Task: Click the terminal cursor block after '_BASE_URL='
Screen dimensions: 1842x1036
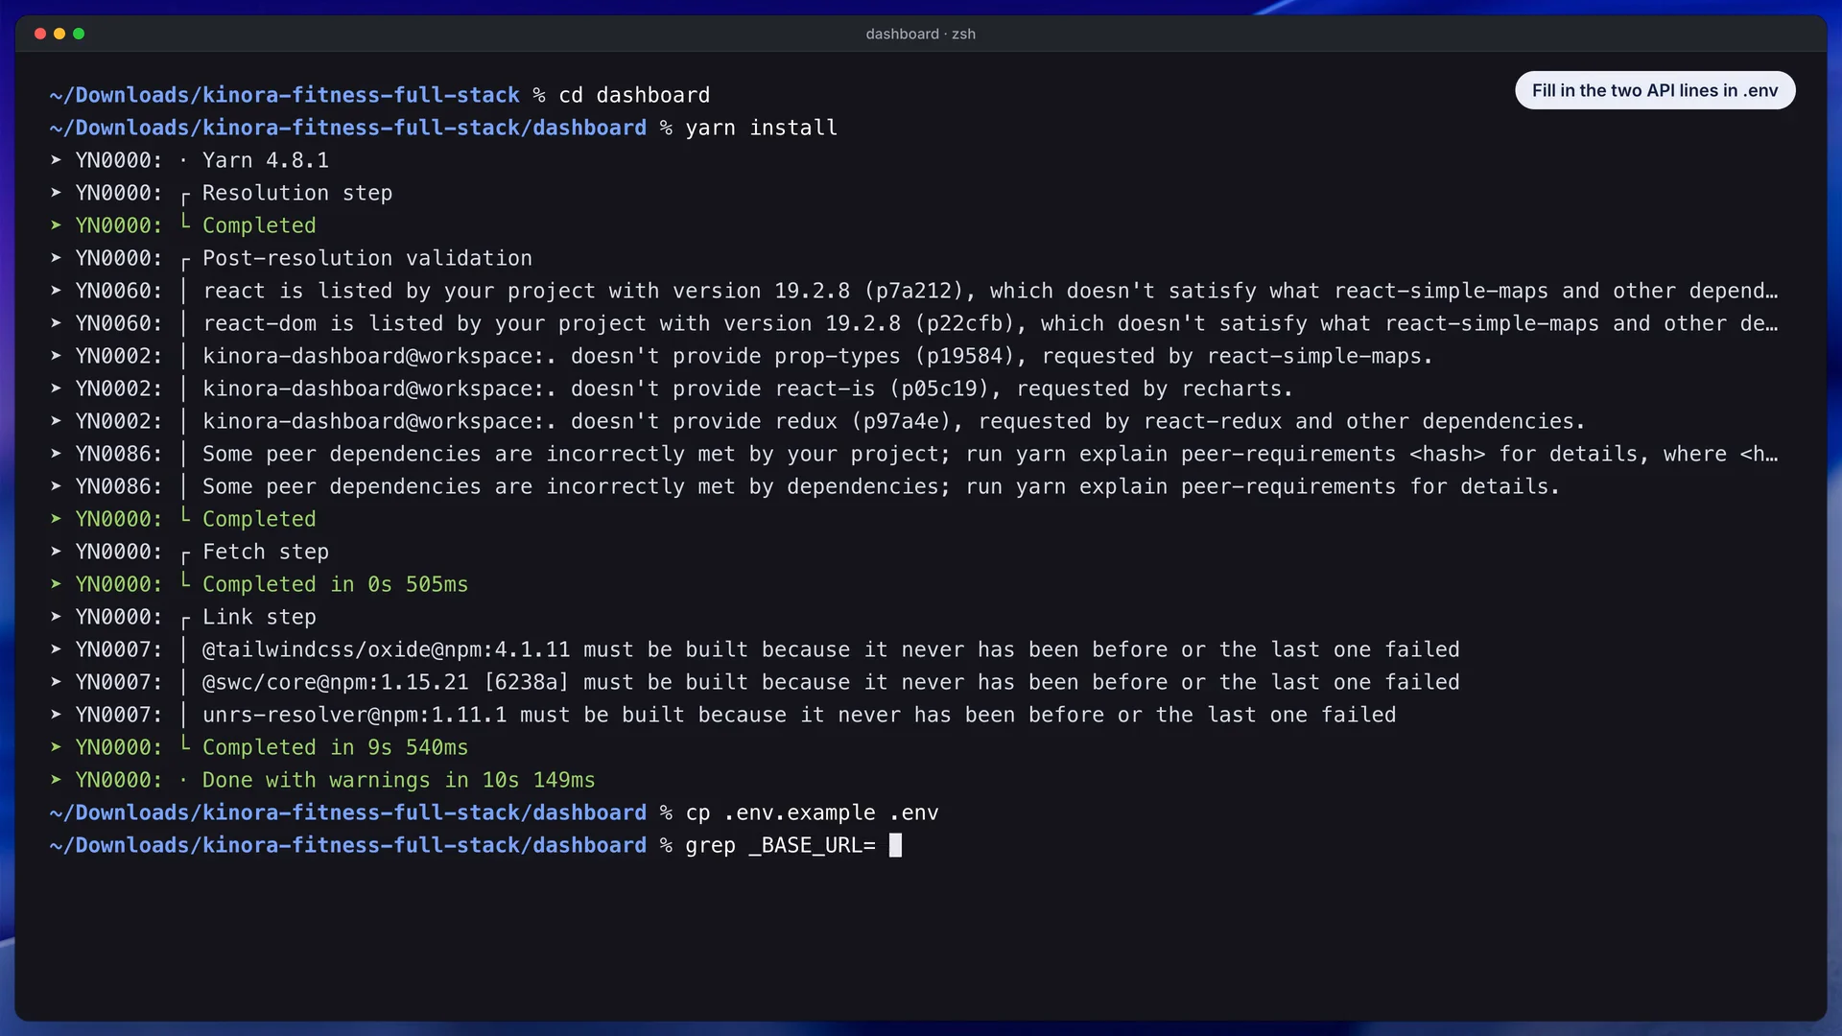Action: (895, 845)
